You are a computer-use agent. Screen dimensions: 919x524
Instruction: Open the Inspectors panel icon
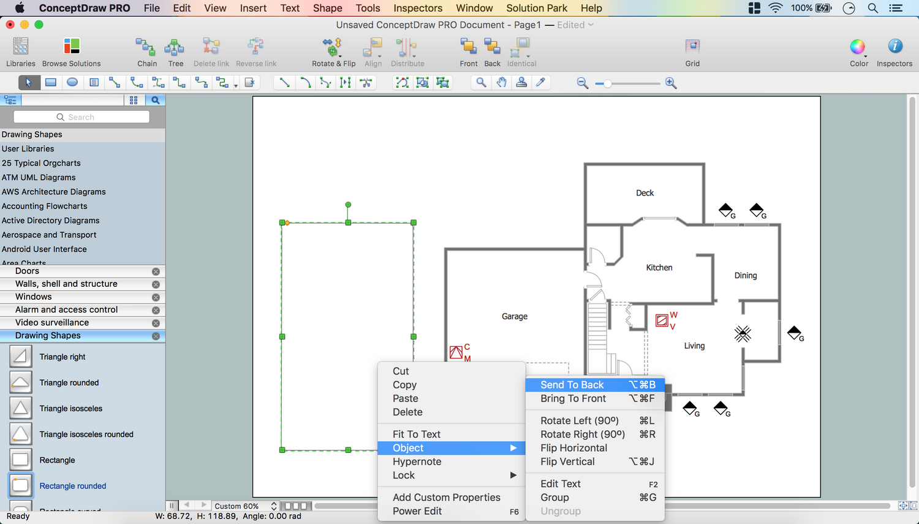[x=894, y=47]
